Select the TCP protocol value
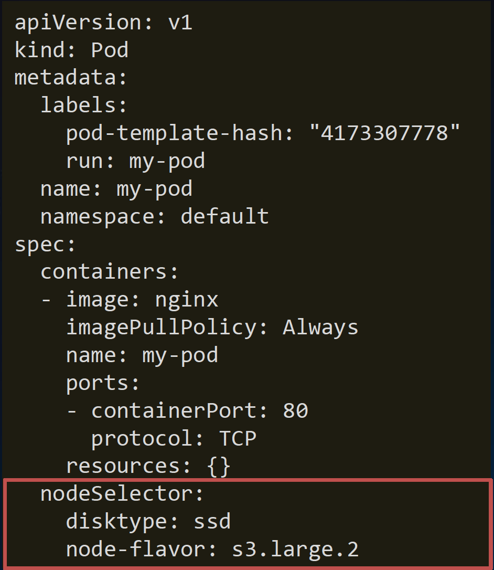Image resolution: width=494 pixels, height=570 pixels. (237, 438)
